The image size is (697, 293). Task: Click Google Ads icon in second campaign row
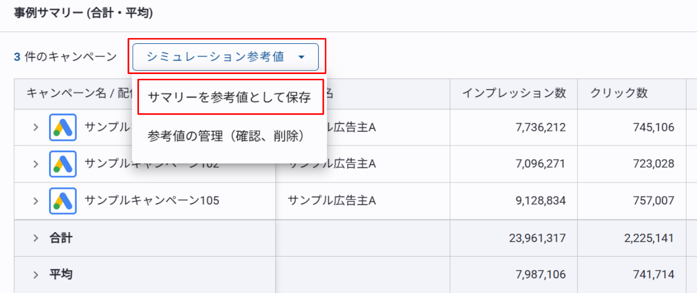63,164
